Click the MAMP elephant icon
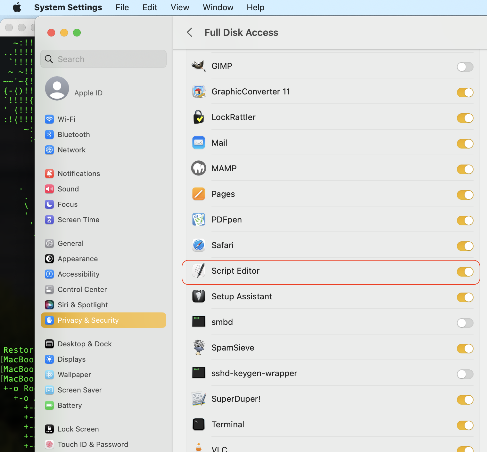This screenshot has width=487, height=452. pyautogui.click(x=199, y=168)
